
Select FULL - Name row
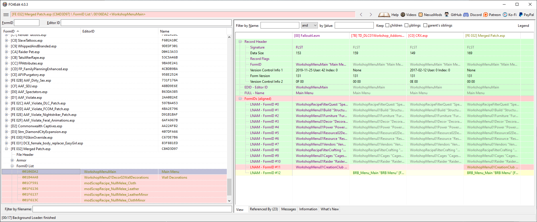[384, 93]
